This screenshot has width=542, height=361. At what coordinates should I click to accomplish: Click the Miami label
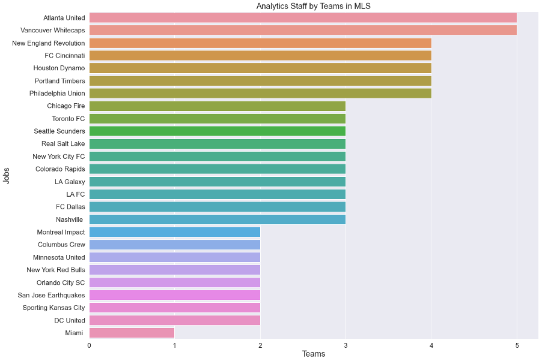tap(74, 333)
